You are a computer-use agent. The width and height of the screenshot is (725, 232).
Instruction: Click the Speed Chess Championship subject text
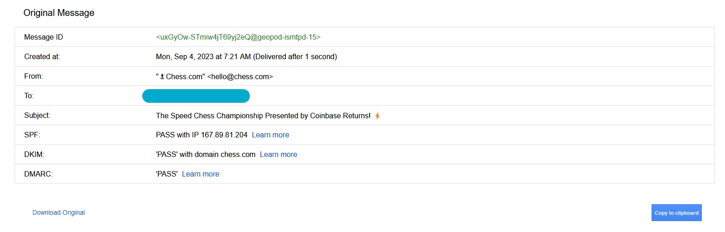[263, 116]
